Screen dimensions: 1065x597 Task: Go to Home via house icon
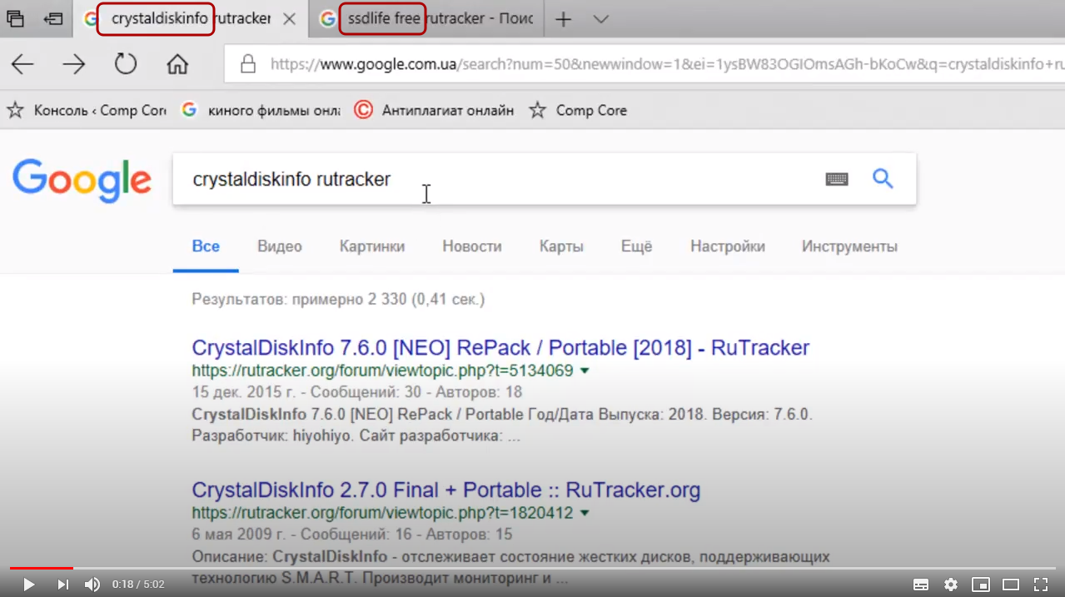point(177,65)
